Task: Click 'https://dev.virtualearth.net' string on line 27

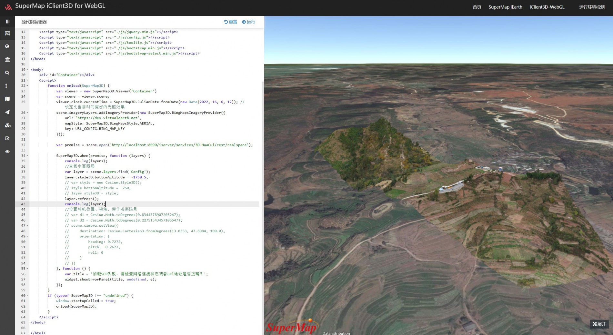Action: pyautogui.click(x=108, y=118)
